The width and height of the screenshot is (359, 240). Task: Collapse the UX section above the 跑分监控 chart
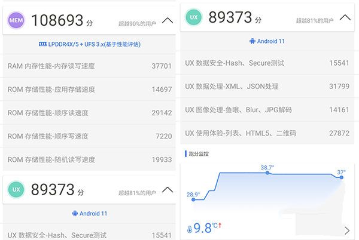click(345, 17)
